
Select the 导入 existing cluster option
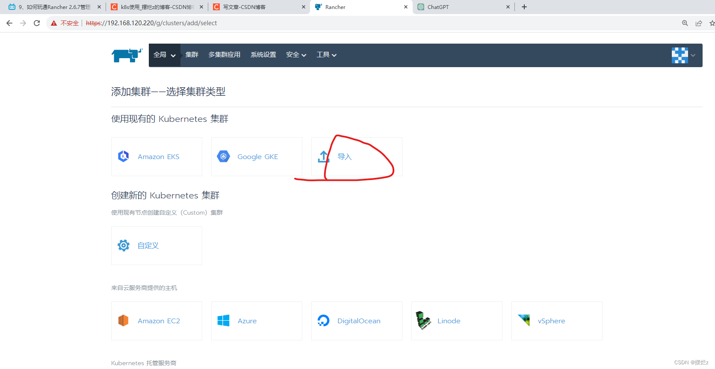coord(357,156)
